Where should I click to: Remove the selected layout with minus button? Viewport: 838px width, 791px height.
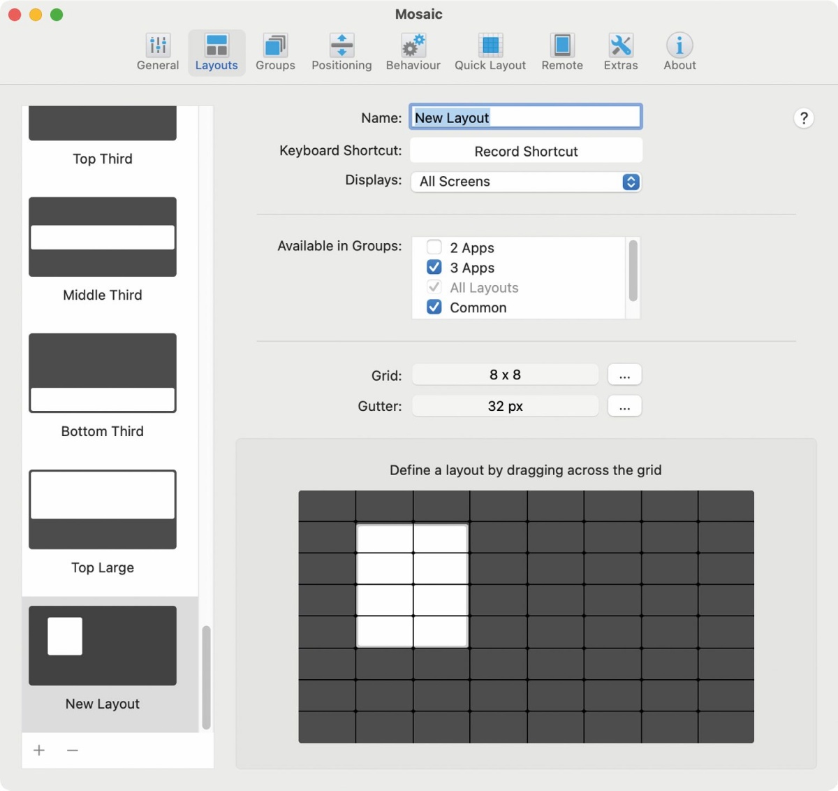point(73,750)
